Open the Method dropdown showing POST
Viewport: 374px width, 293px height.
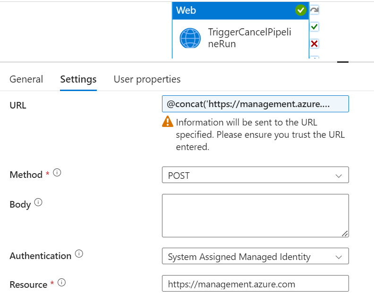(x=255, y=175)
